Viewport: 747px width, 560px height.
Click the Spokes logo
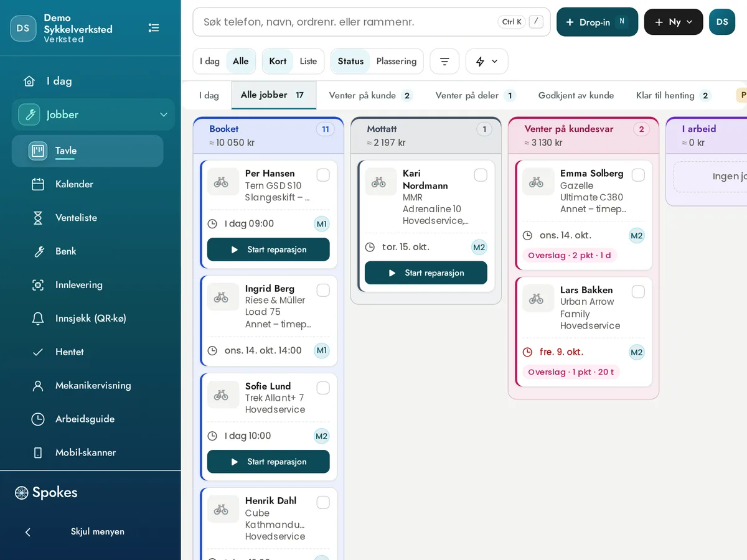coord(47,493)
